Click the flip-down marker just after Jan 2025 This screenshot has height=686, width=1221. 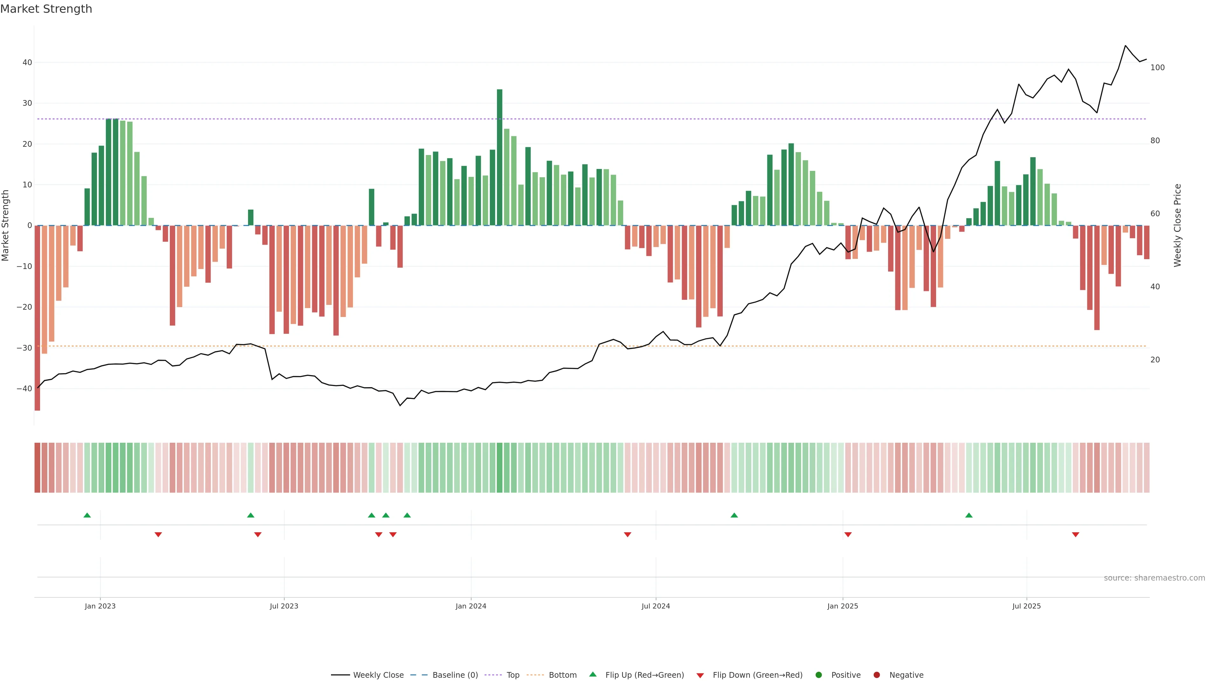point(848,535)
